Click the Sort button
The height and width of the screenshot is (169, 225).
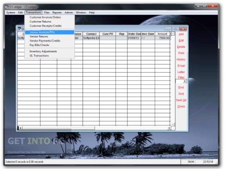[x=181, y=94]
